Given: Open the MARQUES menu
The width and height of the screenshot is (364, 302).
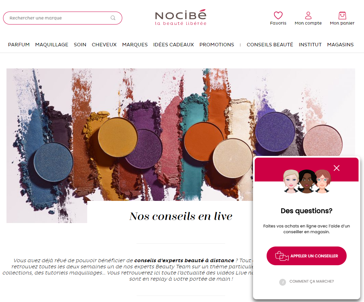Looking at the screenshot, I should pyautogui.click(x=135, y=45).
